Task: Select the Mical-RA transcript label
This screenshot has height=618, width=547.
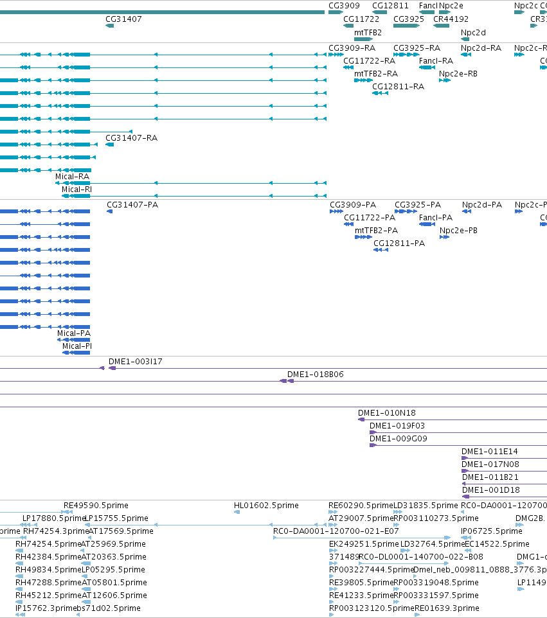Action: pyautogui.click(x=73, y=177)
